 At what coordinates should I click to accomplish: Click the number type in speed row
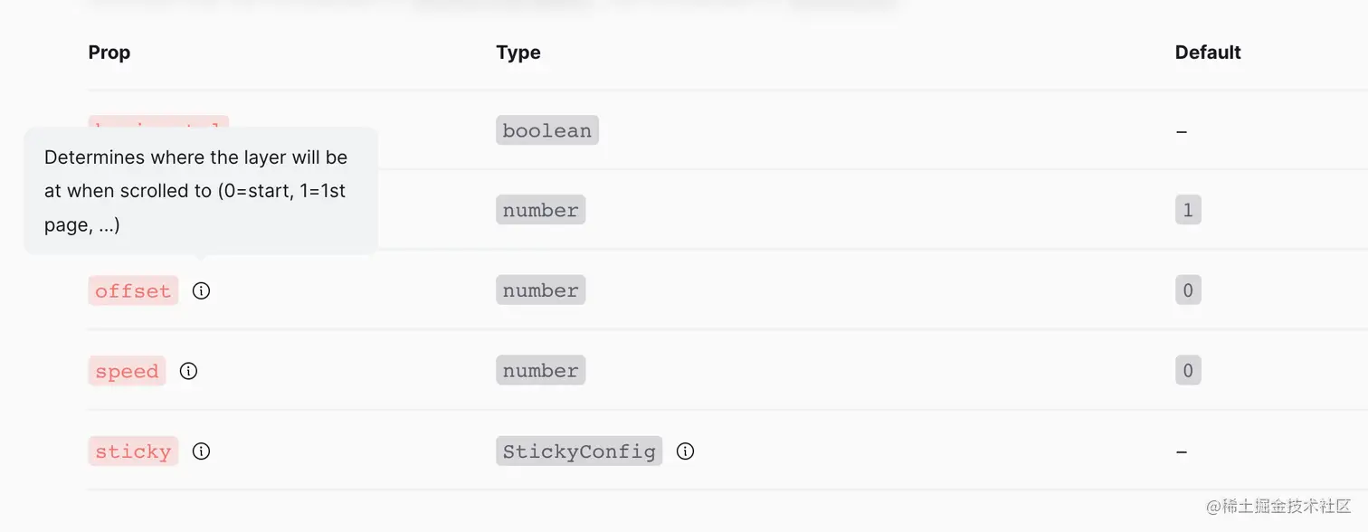[x=540, y=371]
